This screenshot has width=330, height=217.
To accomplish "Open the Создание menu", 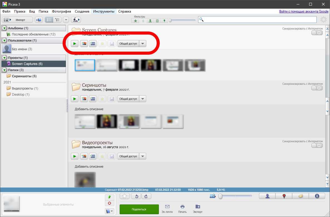I will click(x=82, y=11).
